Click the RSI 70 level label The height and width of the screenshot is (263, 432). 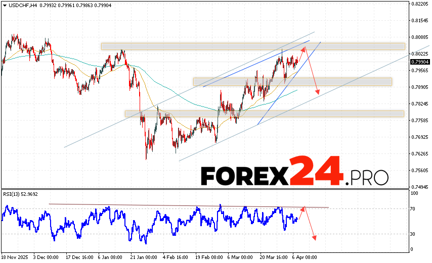(413, 208)
